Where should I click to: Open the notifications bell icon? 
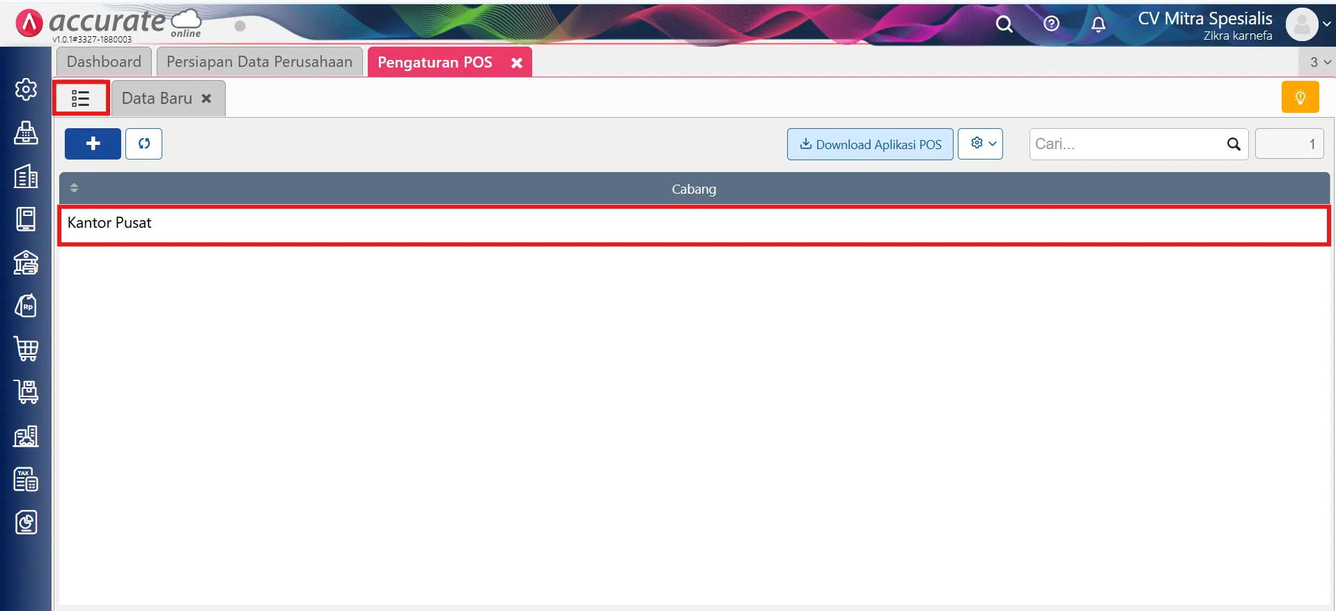1098,24
